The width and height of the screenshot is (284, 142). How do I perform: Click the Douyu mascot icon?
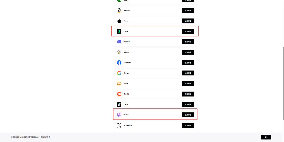(119, 52)
